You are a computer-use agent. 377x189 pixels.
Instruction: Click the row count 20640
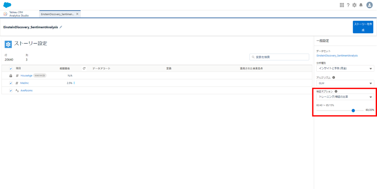(9, 60)
